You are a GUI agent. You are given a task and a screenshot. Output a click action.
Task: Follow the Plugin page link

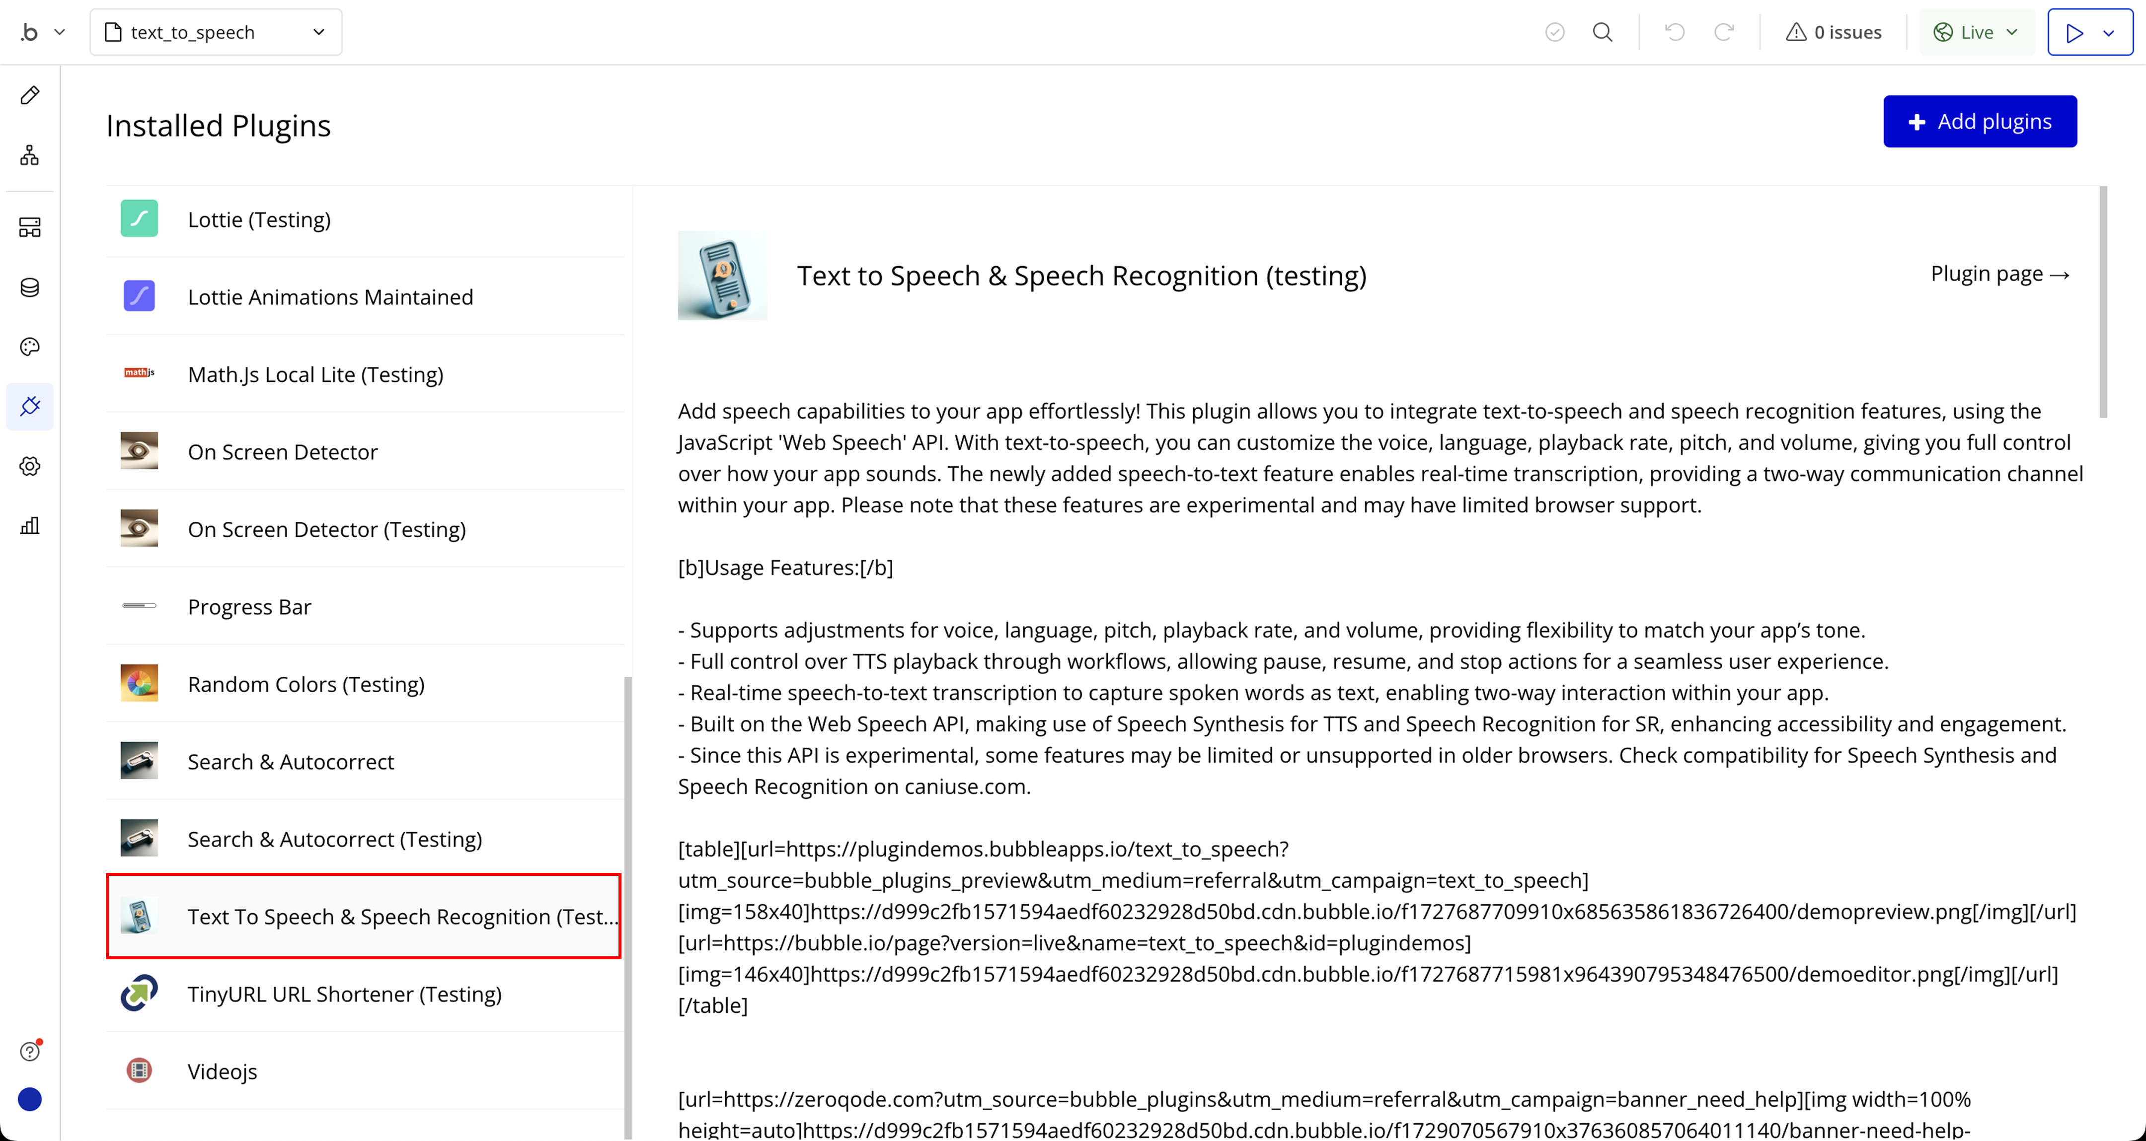[1999, 274]
